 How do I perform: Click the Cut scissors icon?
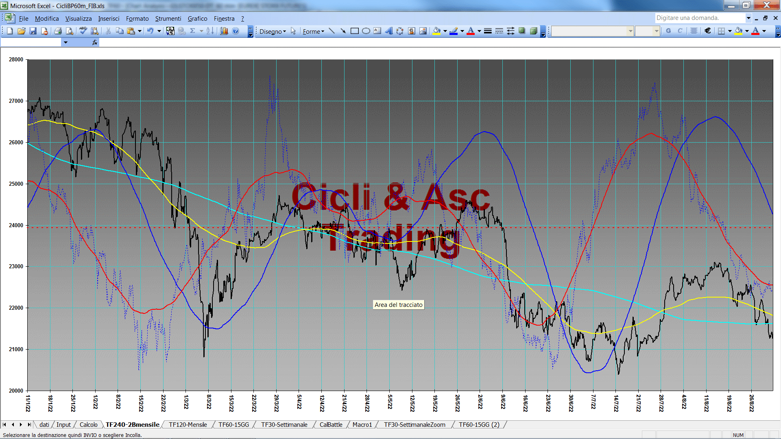[x=108, y=31]
